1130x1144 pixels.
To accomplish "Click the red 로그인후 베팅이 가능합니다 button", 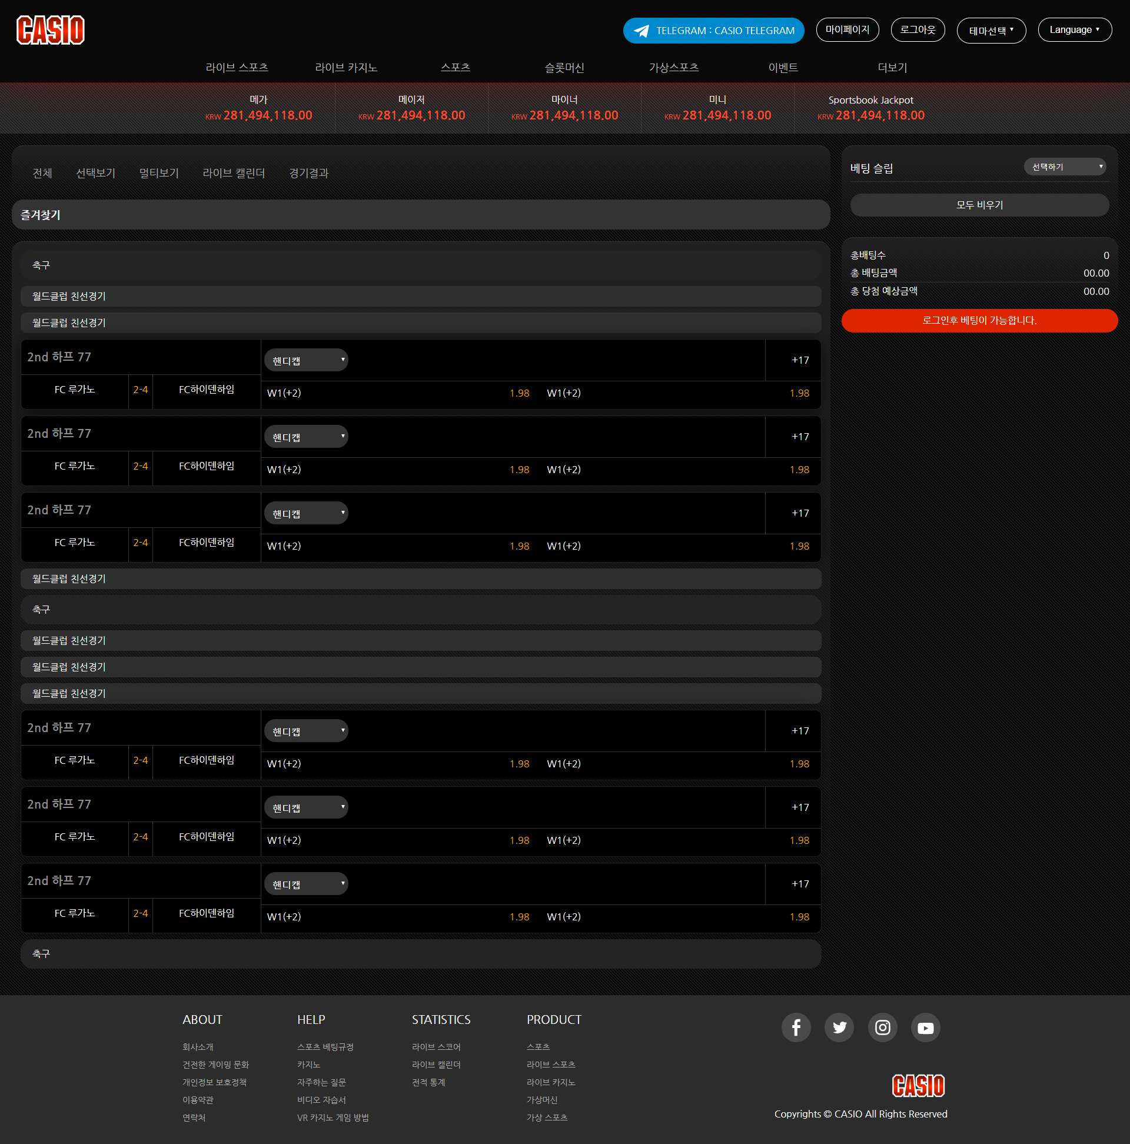I will coord(979,320).
